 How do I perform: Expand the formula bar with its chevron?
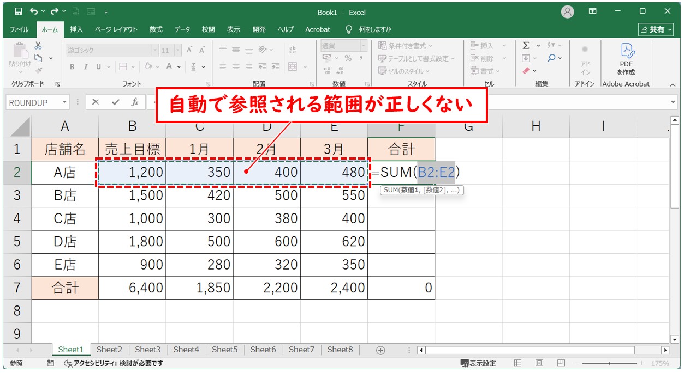[x=673, y=102]
